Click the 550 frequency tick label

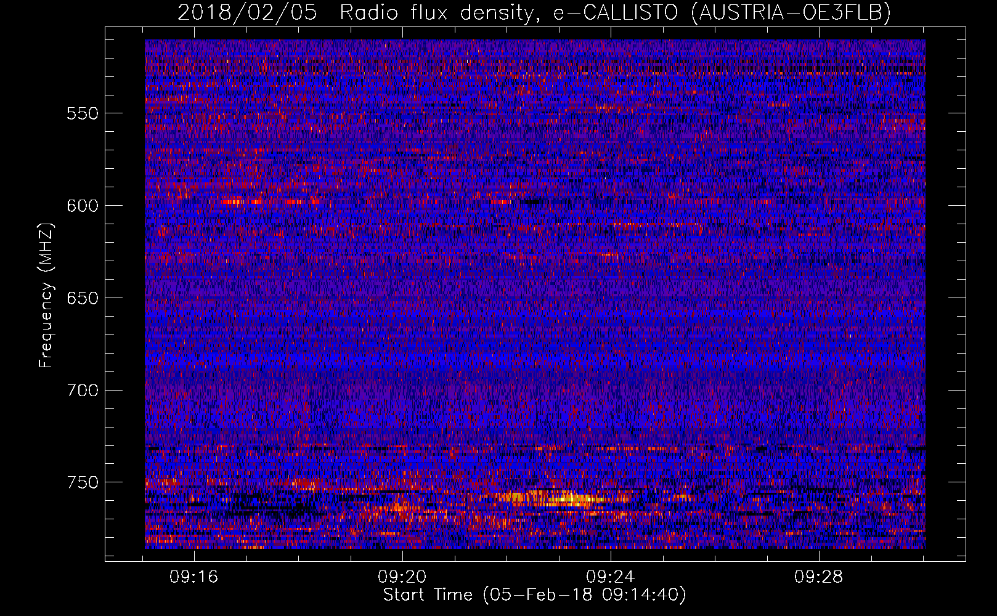click(83, 113)
